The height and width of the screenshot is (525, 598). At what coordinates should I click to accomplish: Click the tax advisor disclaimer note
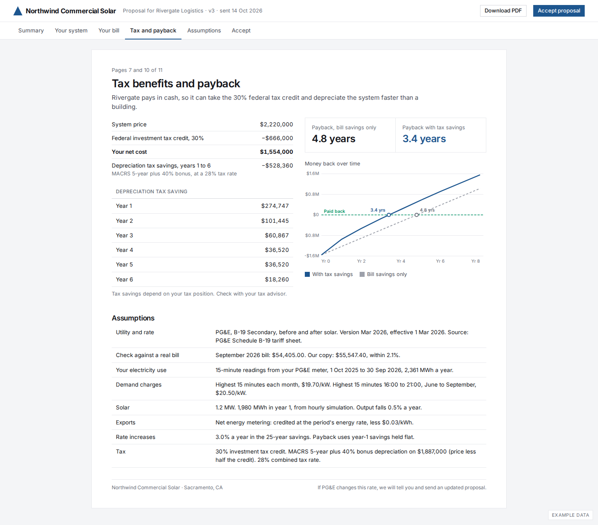click(x=199, y=294)
